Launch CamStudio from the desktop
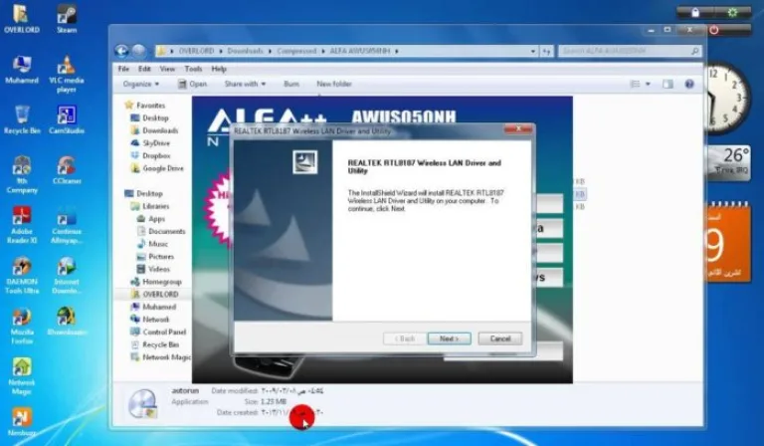The height and width of the screenshot is (446, 764). 67,119
